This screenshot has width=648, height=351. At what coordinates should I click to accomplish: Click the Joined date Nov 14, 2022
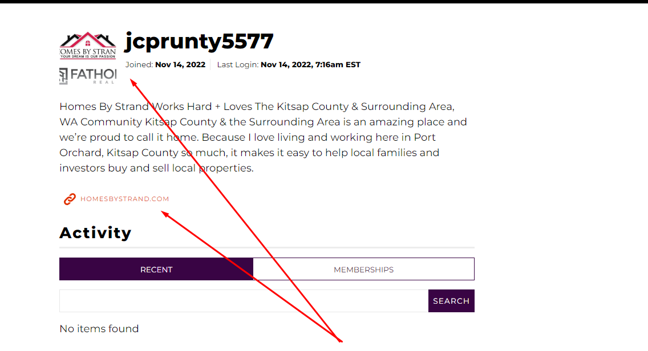pyautogui.click(x=180, y=65)
